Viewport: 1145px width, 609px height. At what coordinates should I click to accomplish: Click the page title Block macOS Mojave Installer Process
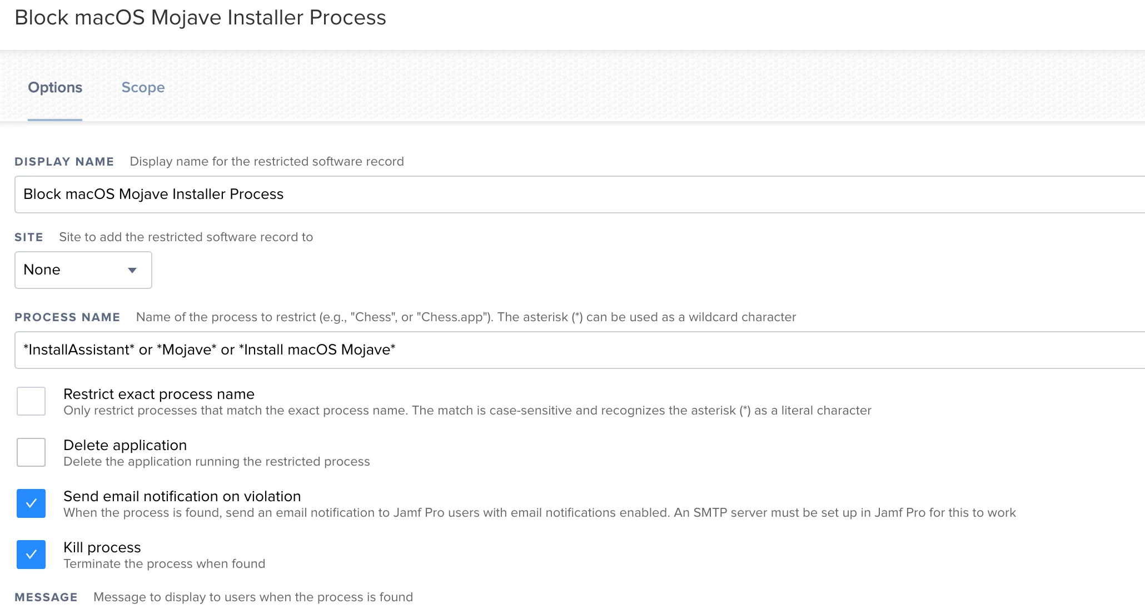pos(200,18)
